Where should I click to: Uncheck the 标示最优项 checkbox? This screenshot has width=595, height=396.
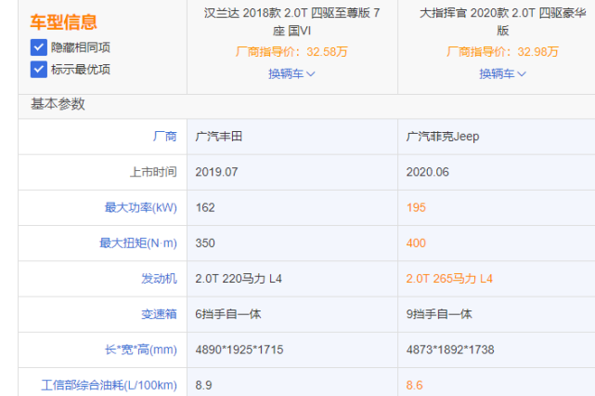pyautogui.click(x=39, y=70)
